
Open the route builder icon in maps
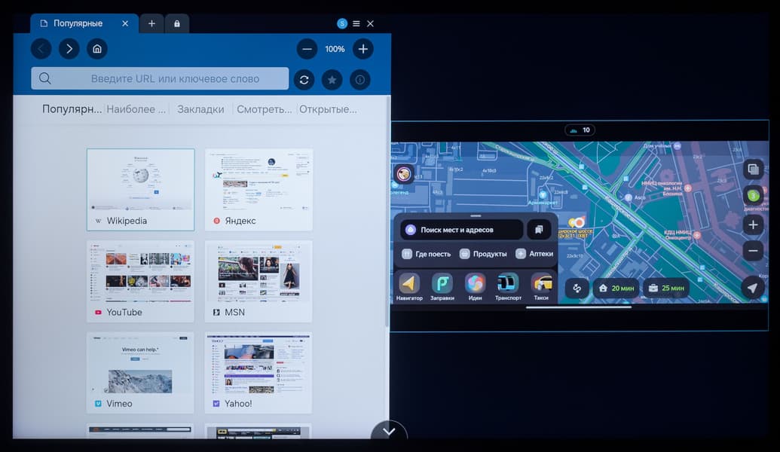pos(577,288)
